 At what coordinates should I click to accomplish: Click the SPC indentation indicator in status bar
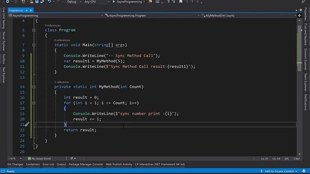287,159
